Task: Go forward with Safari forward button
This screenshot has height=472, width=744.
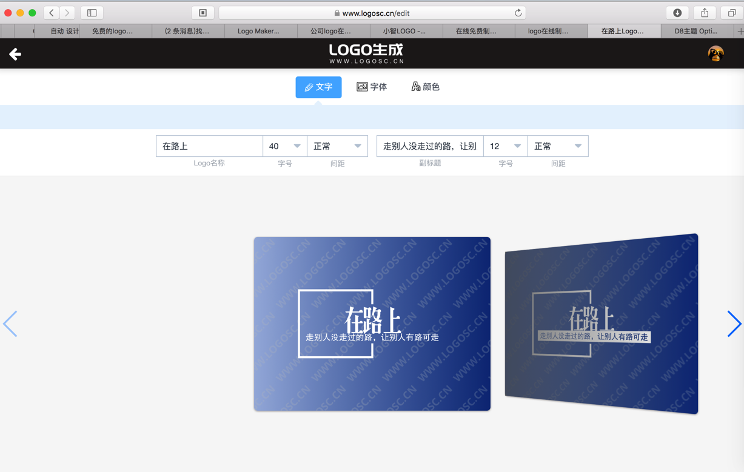Action: tap(67, 13)
